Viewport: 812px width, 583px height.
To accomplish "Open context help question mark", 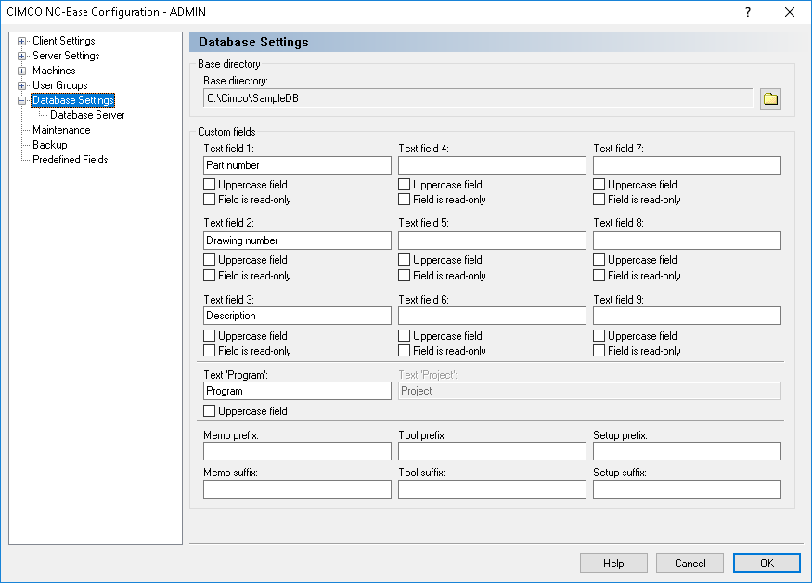I will click(x=748, y=12).
